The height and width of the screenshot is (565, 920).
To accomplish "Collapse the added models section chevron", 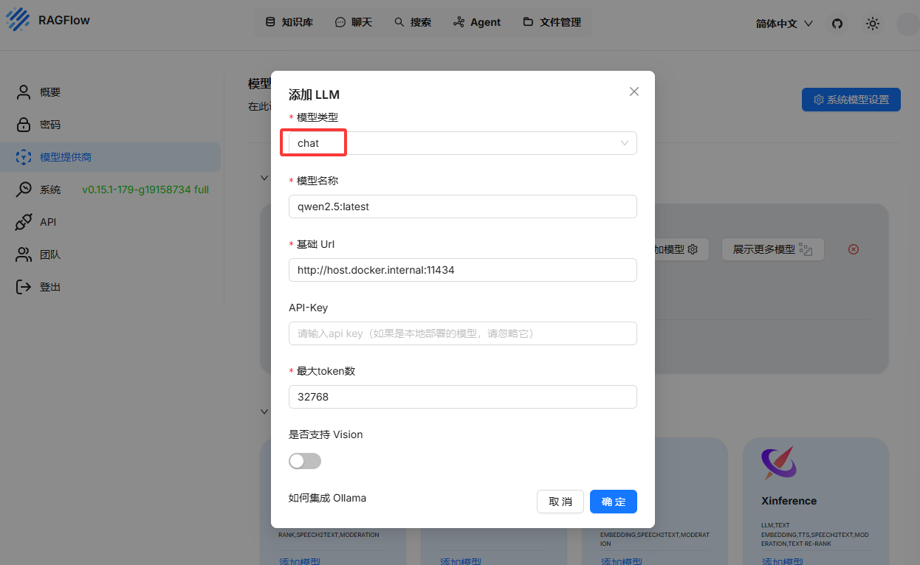I will [264, 178].
